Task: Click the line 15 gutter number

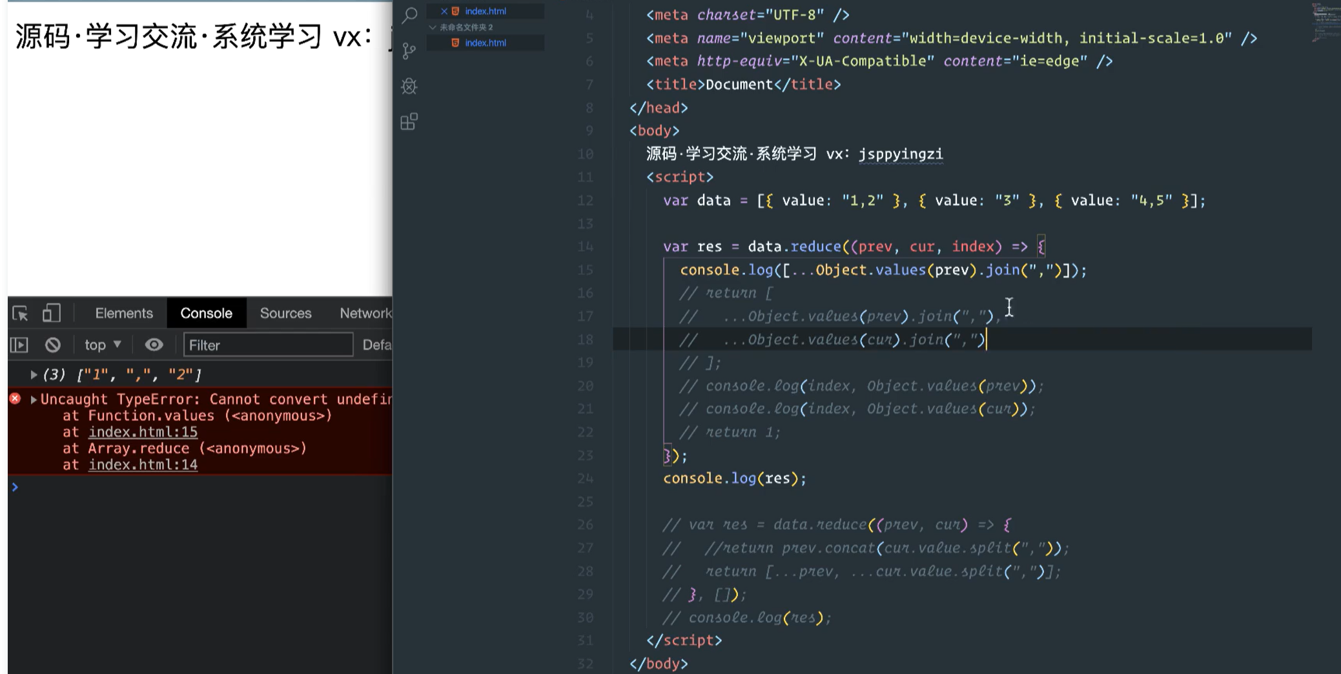Action: (x=586, y=270)
